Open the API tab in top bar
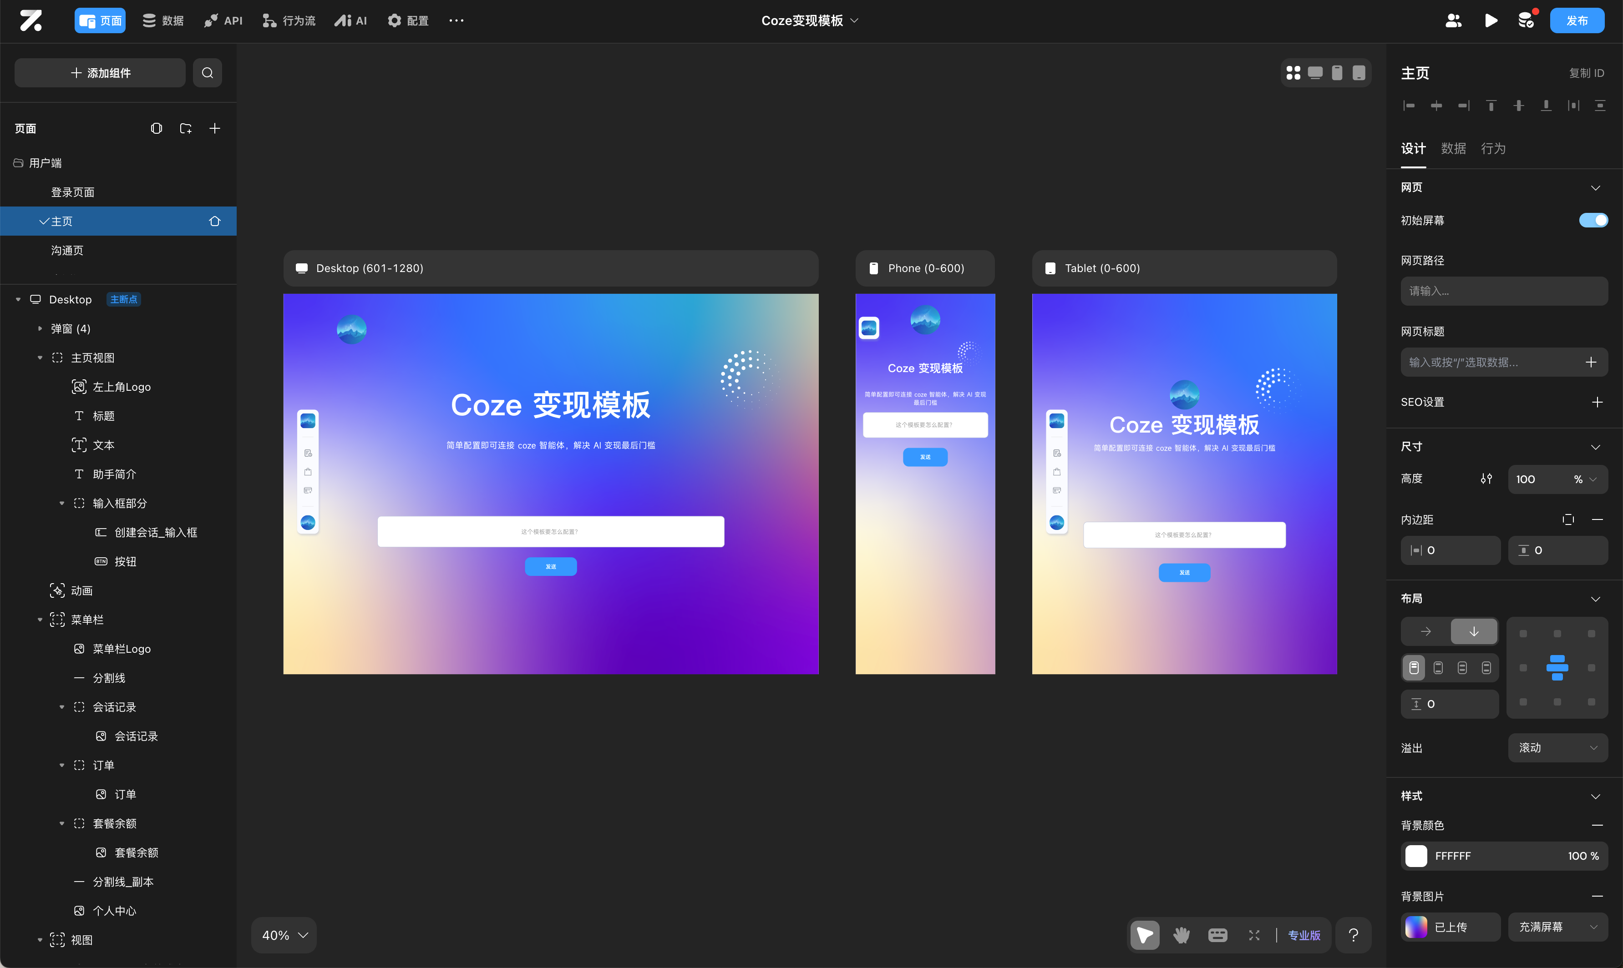 (223, 21)
